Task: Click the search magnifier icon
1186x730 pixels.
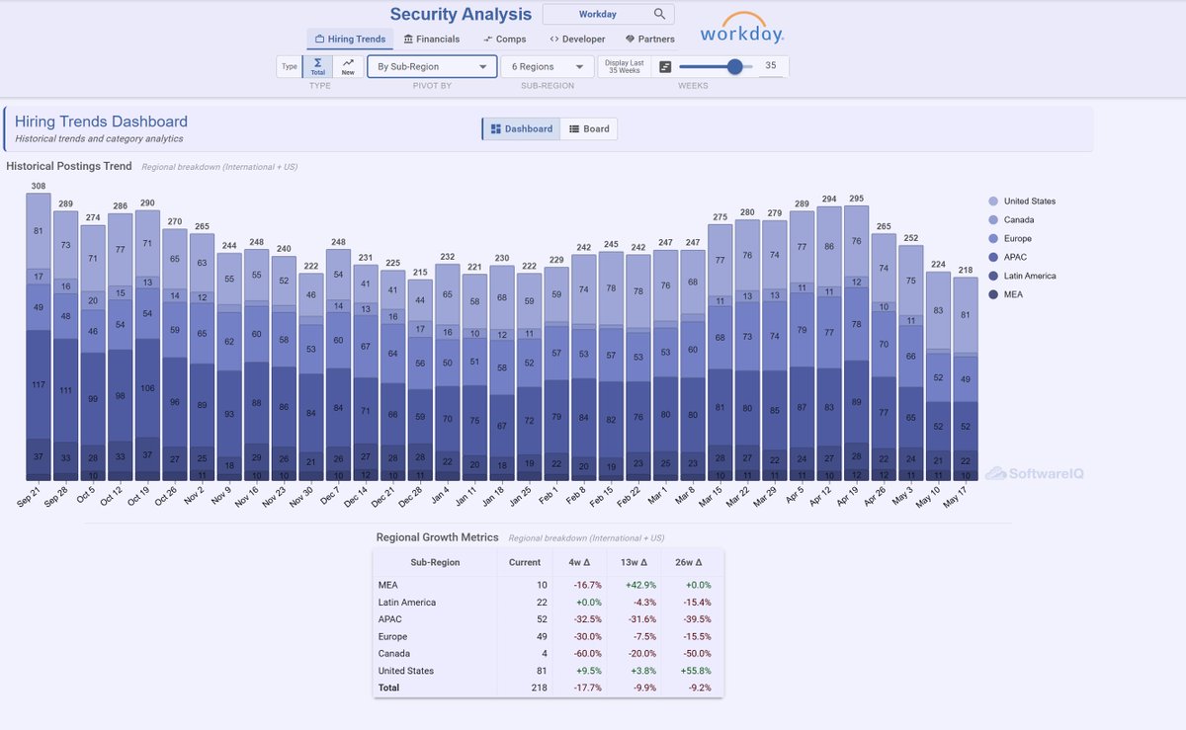Action: click(659, 14)
